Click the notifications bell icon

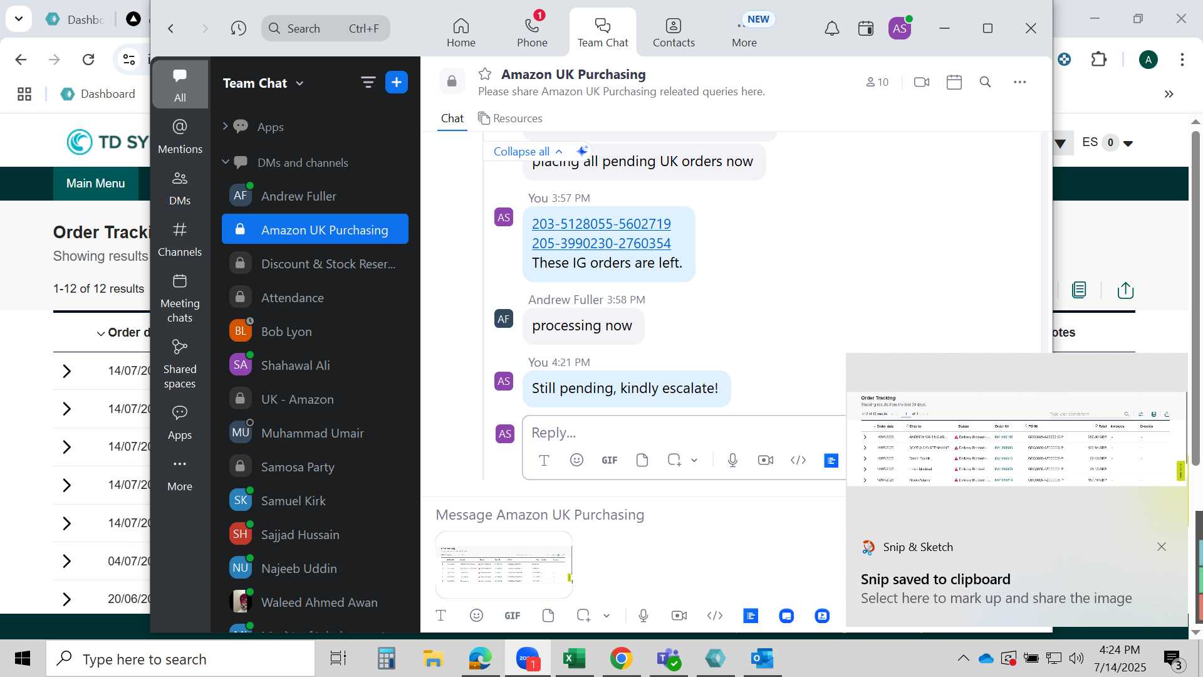pos(831,28)
